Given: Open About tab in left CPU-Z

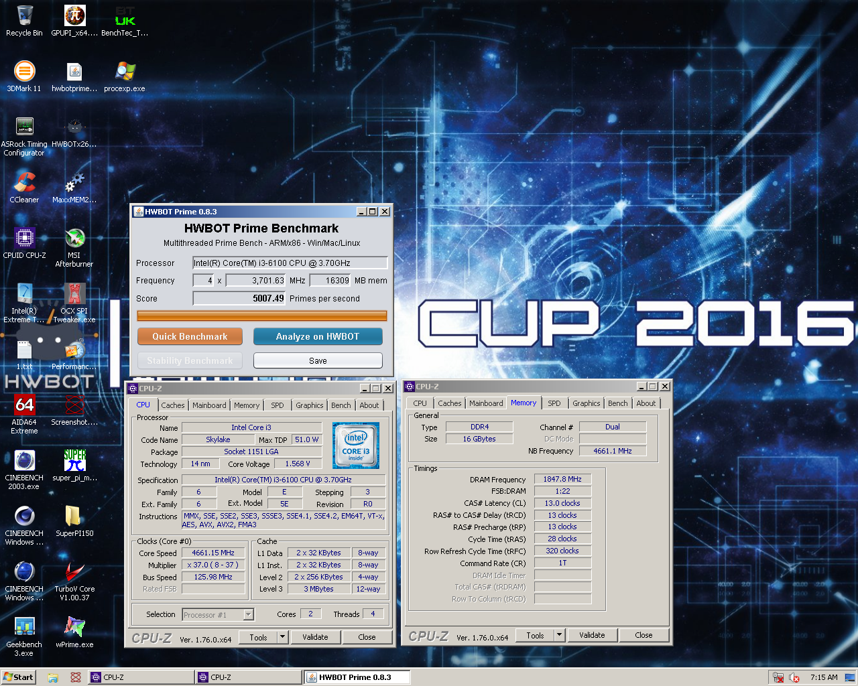Looking at the screenshot, I should click(369, 405).
